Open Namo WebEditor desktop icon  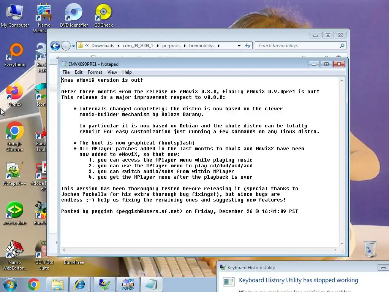(x=15, y=255)
